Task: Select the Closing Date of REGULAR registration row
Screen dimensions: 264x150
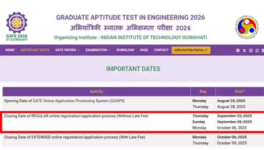Action: point(132,122)
